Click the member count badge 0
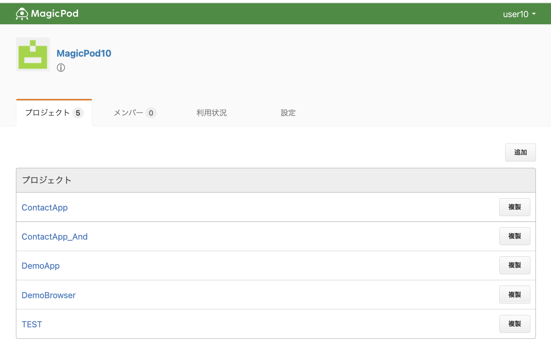The width and height of the screenshot is (551, 358). [x=151, y=113]
